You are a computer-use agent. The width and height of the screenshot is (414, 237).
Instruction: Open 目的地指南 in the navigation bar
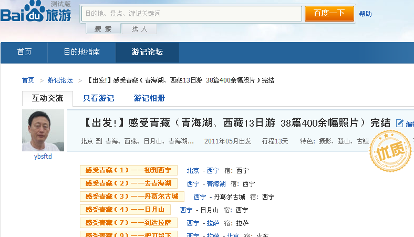[82, 52]
